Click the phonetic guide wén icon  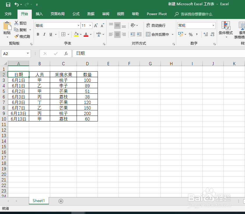[x=98, y=34]
